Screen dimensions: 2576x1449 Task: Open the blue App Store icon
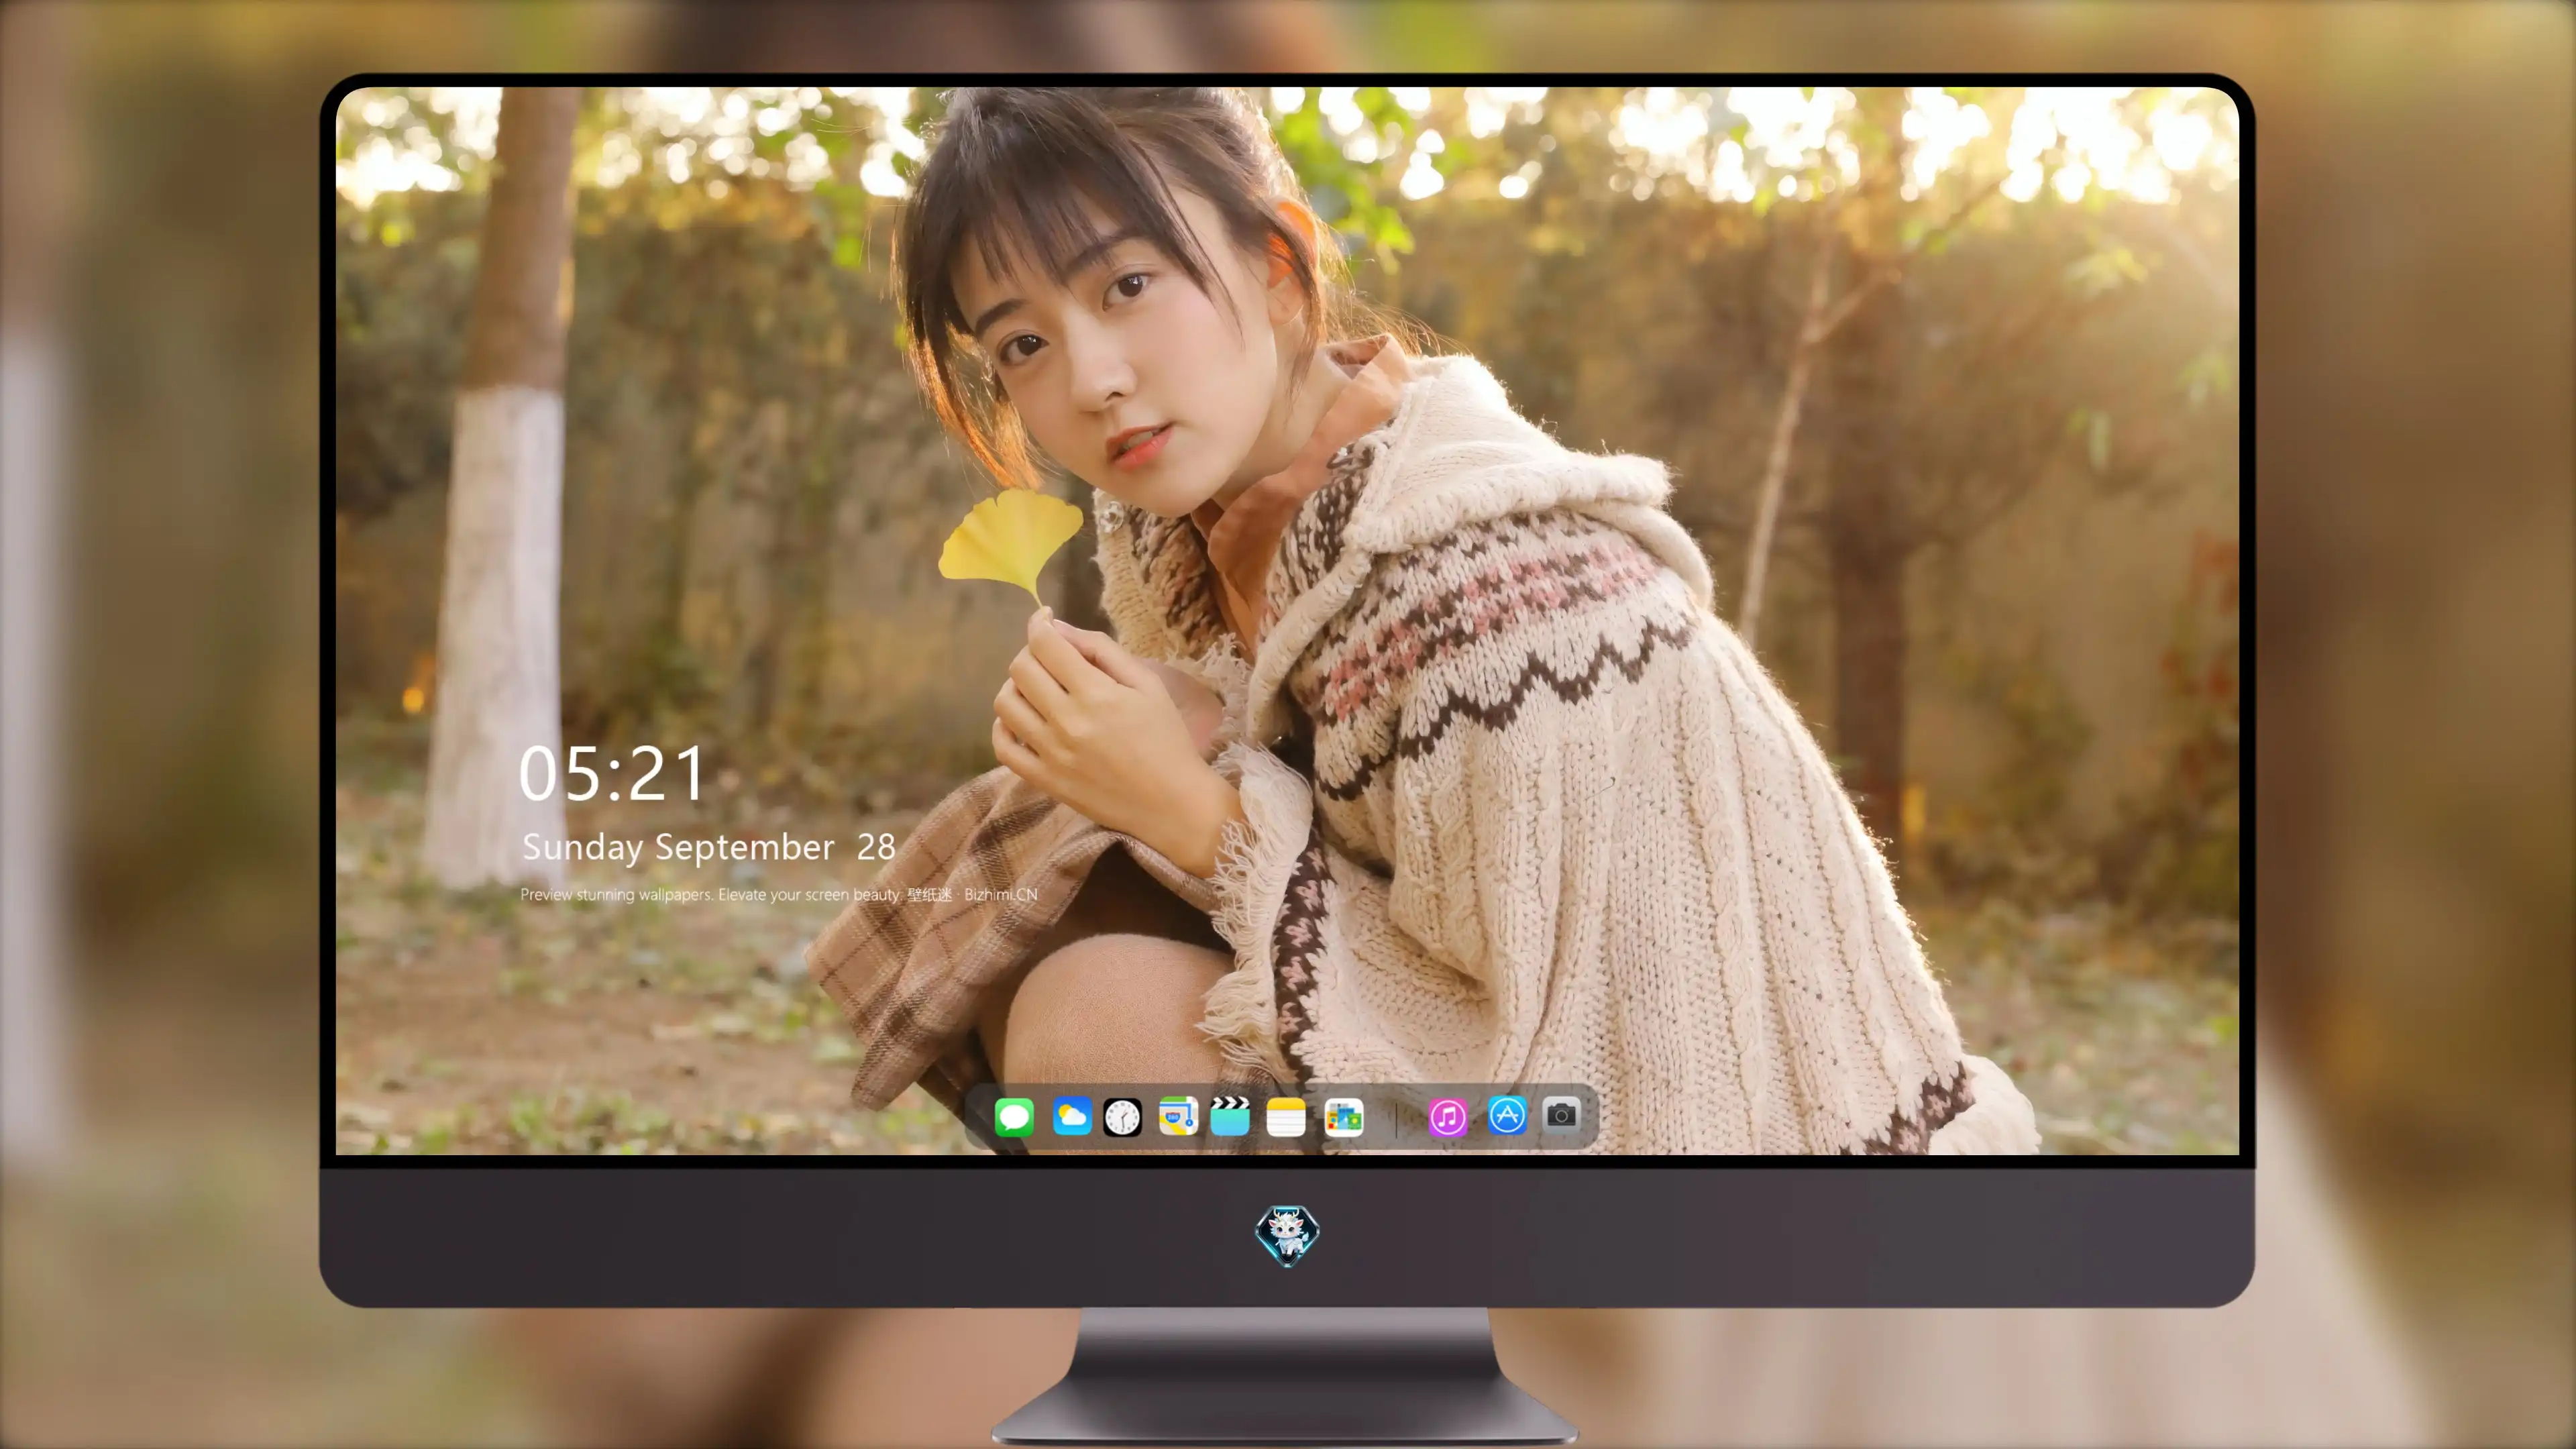point(1507,1115)
